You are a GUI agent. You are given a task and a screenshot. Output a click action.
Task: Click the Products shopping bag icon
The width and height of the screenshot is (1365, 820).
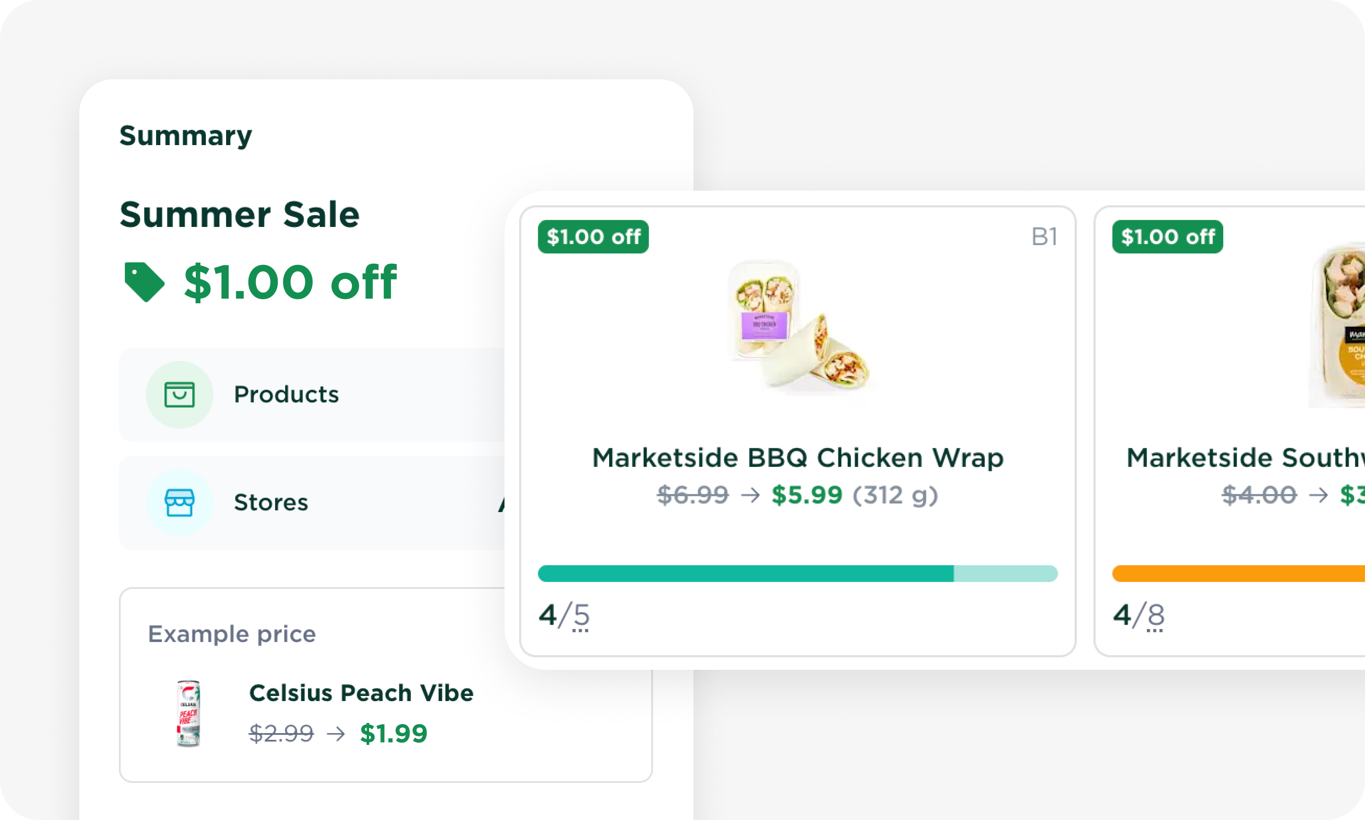click(x=180, y=394)
